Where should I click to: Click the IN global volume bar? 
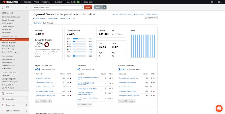pos(79,39)
